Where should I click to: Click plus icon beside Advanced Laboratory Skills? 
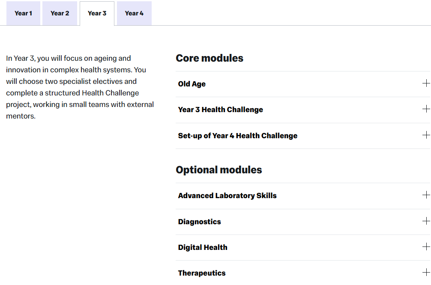(x=426, y=195)
